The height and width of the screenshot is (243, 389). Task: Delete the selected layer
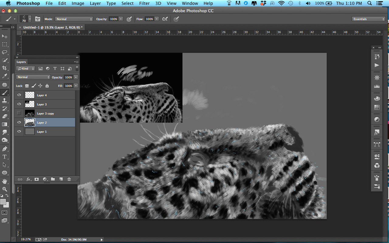click(69, 179)
